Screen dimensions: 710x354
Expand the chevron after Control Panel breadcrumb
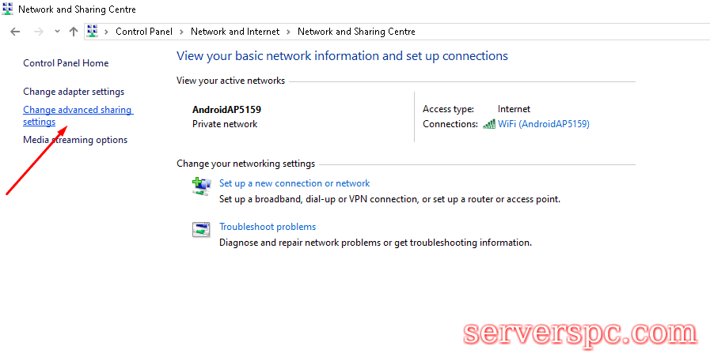click(181, 32)
